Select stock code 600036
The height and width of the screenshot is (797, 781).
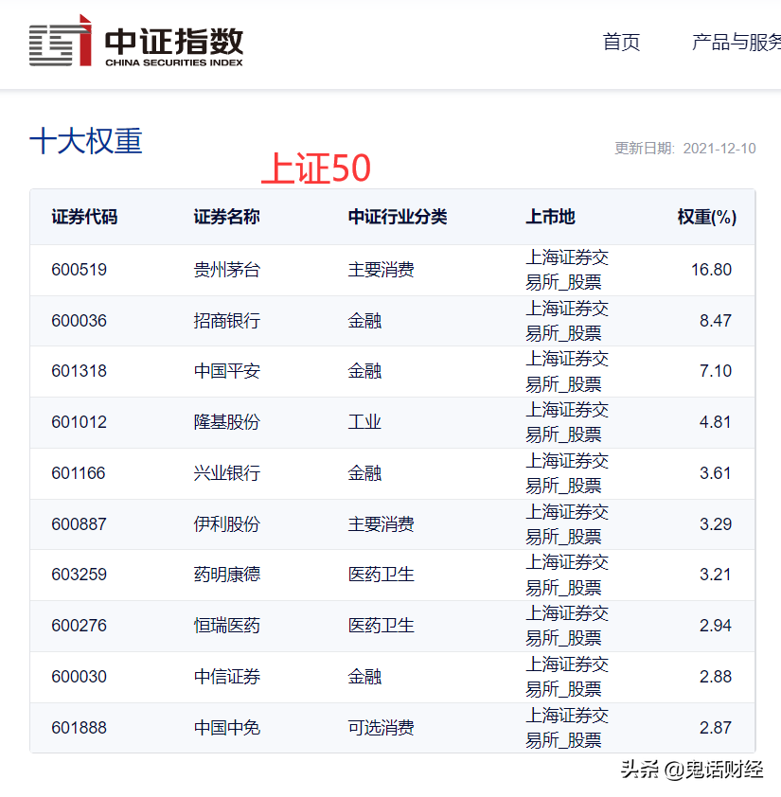(x=79, y=321)
